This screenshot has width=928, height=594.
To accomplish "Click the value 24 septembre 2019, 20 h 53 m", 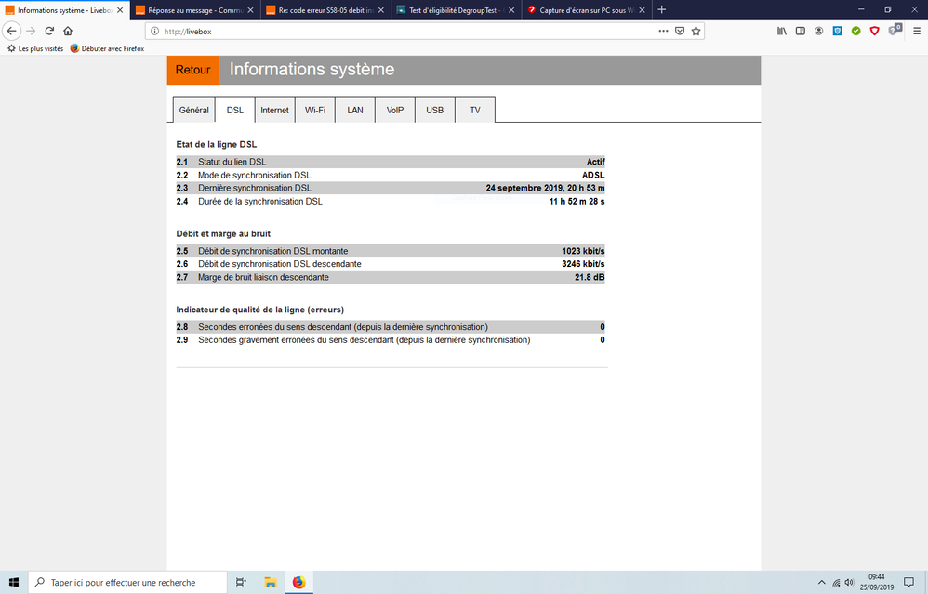I will point(545,188).
